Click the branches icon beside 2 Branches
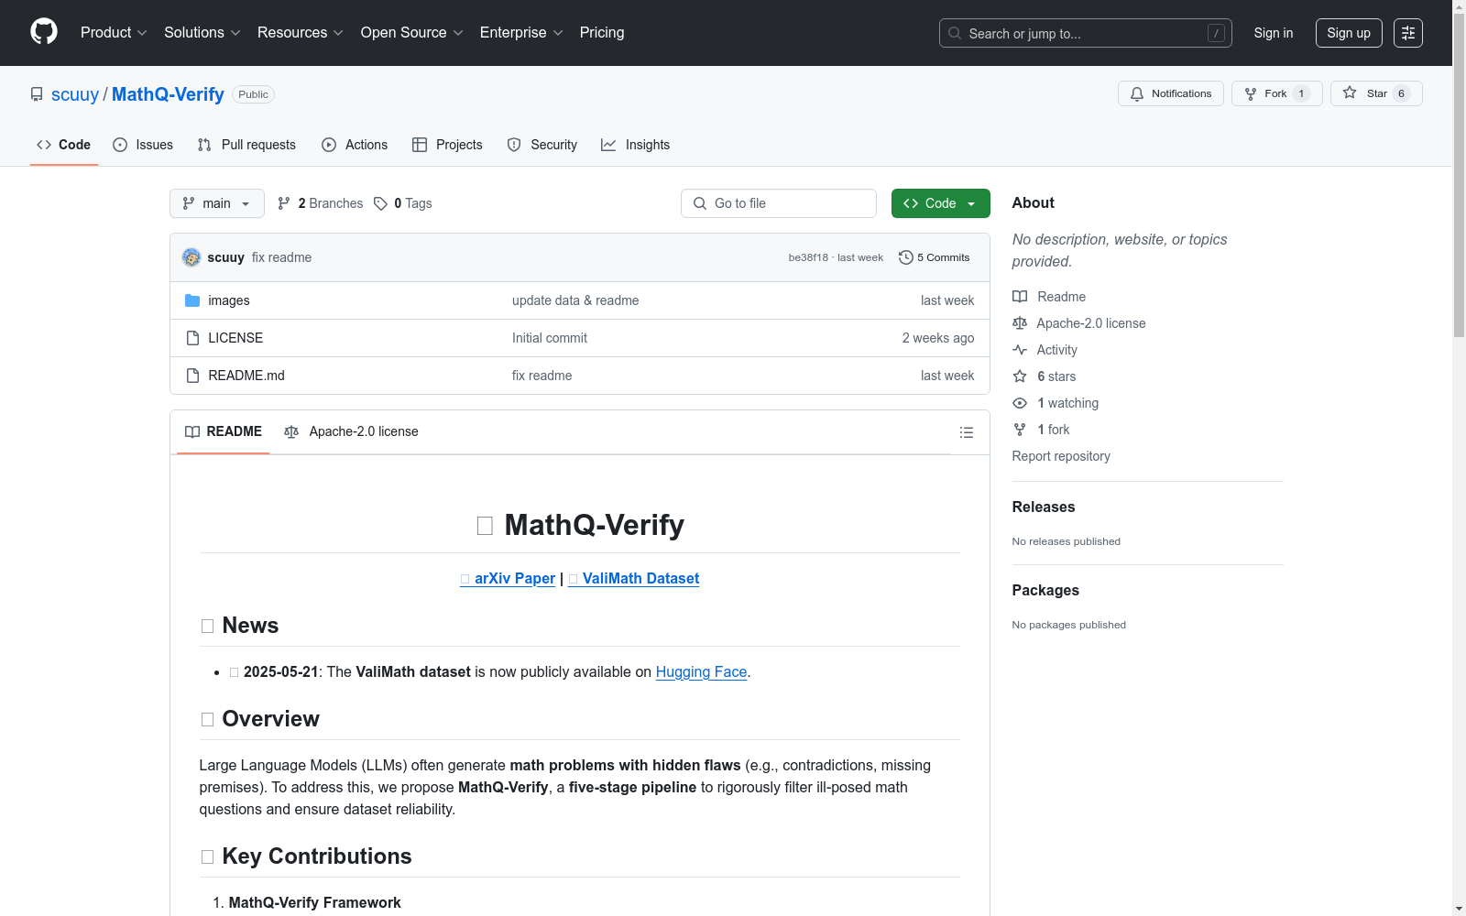 tap(284, 203)
